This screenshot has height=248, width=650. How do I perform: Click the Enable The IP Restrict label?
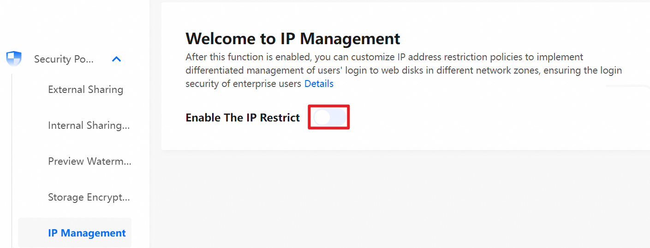243,117
